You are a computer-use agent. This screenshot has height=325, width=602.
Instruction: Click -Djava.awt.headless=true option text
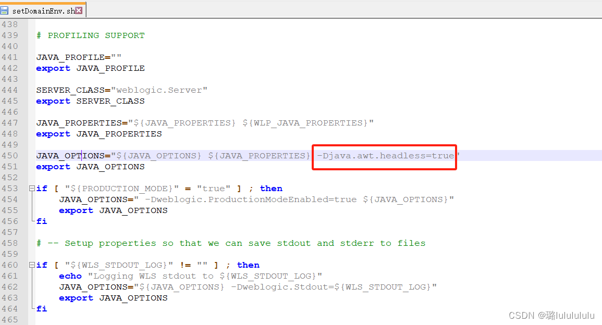pos(386,156)
